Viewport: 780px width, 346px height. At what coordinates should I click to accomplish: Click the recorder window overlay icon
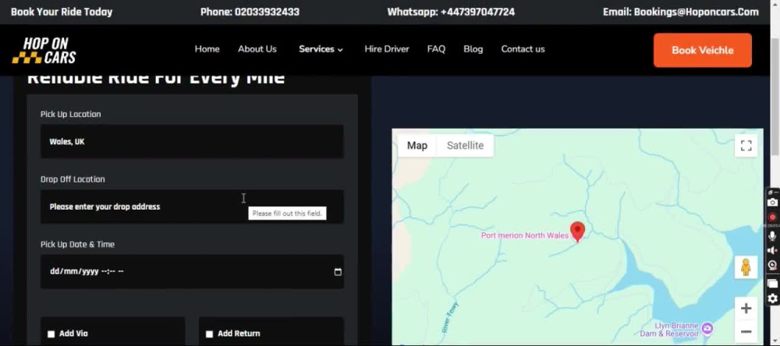click(x=772, y=284)
